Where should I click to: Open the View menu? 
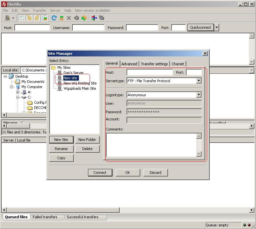point(25,10)
